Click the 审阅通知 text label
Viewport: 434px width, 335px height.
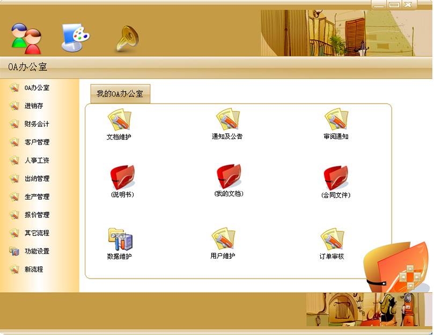coord(336,136)
